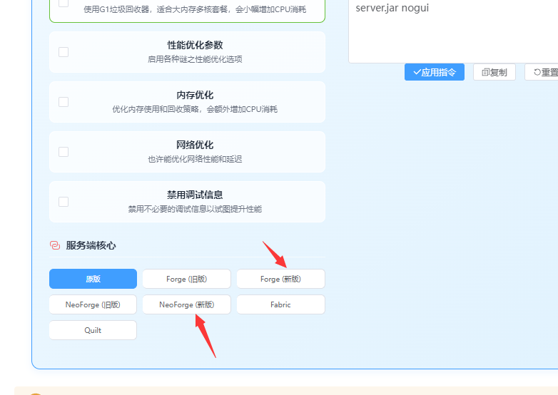Tick the 内存优化 checkbox
Viewport: 558px width, 395px height.
click(64, 102)
